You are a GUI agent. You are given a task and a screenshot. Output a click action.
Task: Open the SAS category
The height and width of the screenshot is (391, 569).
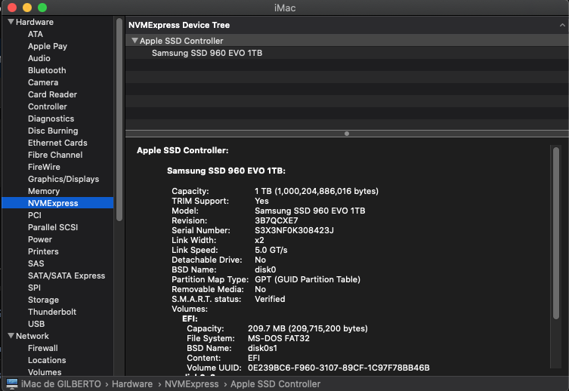tap(36, 263)
